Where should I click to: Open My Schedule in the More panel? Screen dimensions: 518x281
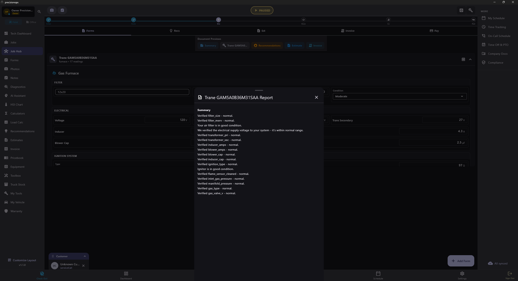[498, 18]
